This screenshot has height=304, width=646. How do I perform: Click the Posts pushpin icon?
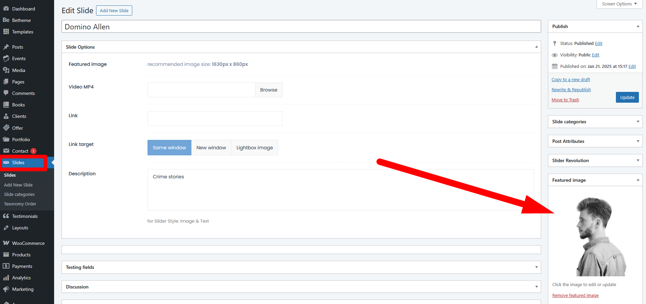(6, 47)
